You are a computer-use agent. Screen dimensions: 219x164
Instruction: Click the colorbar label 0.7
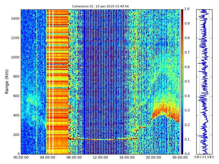(x=187, y=52)
